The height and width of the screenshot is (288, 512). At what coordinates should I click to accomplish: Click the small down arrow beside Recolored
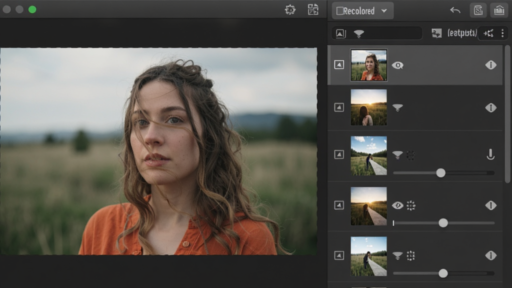click(384, 11)
